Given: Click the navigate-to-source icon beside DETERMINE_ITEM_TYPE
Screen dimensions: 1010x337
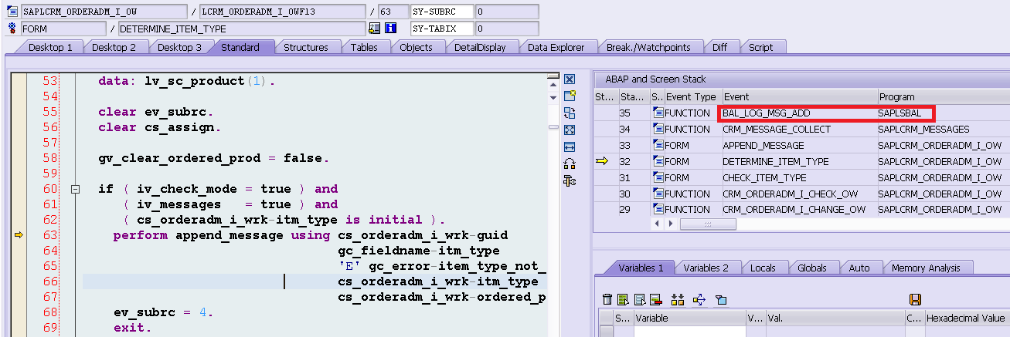Looking at the screenshot, I should (375, 29).
